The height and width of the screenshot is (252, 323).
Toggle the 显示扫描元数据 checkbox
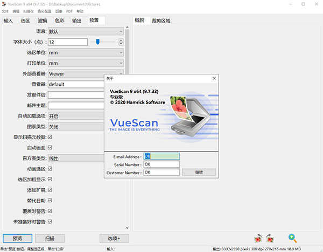tap(50, 137)
